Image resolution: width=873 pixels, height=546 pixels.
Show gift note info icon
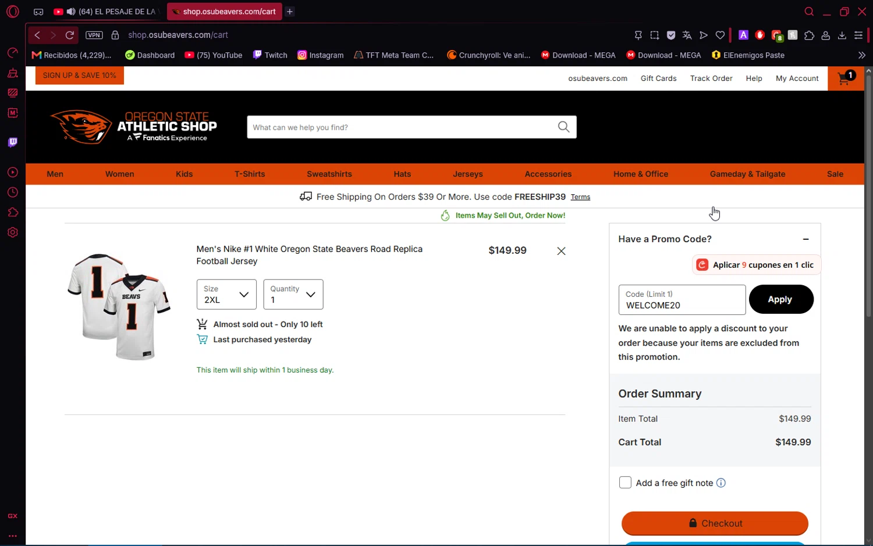click(721, 483)
